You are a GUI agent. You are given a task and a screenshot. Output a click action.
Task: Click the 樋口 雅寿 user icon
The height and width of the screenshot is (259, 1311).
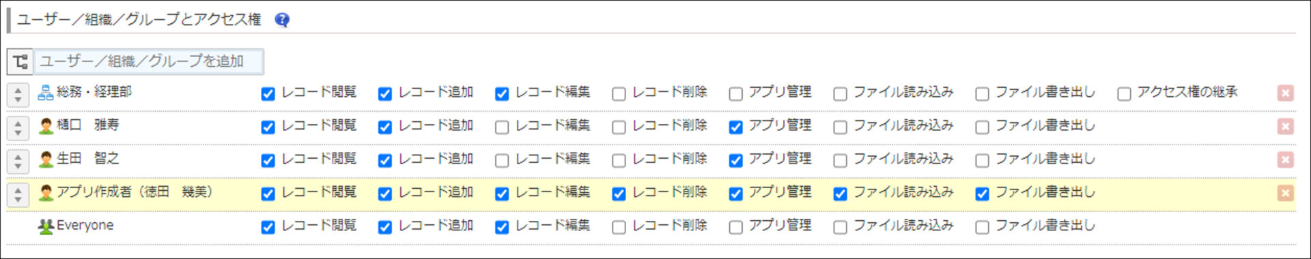point(46,125)
